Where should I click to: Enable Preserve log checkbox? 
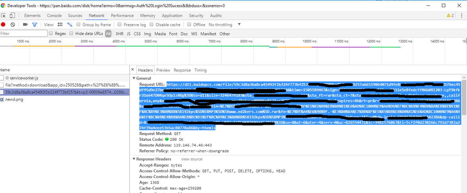coord(120,24)
